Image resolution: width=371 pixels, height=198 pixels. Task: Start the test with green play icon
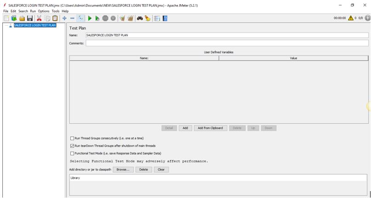(x=90, y=18)
